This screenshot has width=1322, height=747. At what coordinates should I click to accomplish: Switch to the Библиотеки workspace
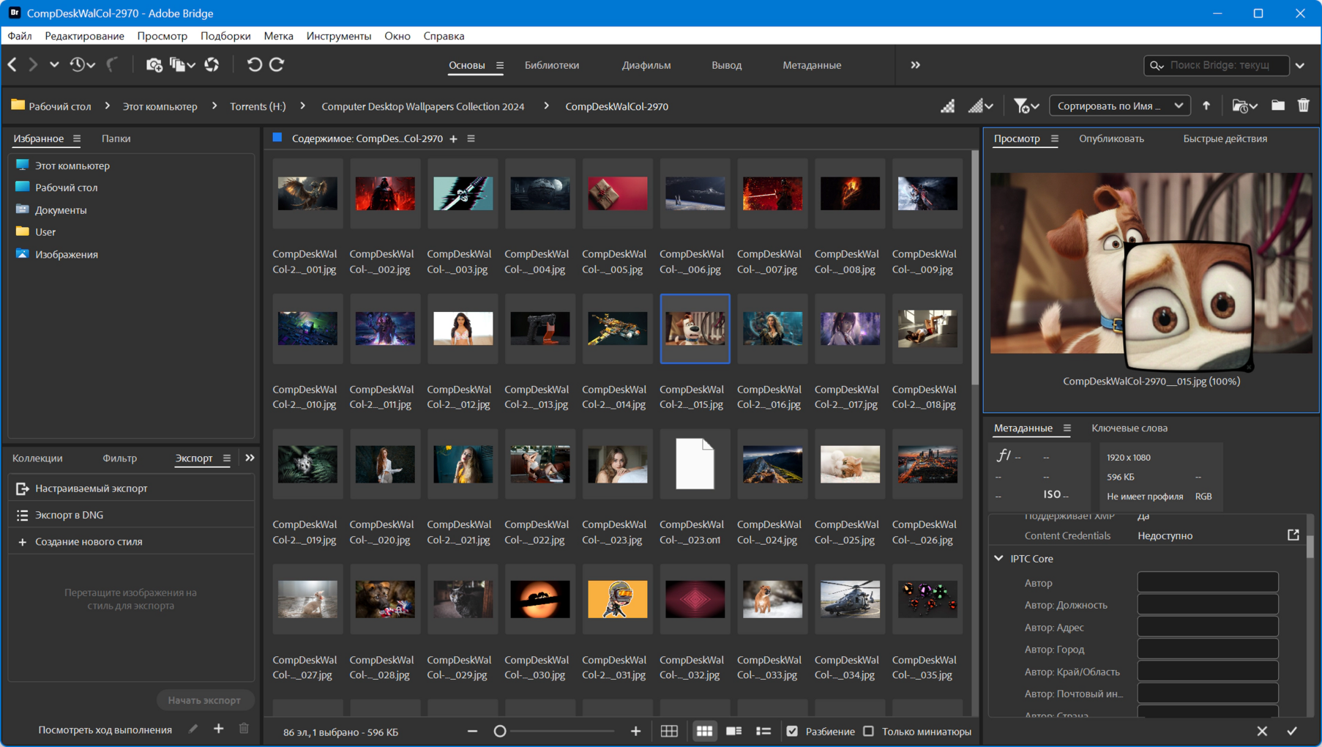click(552, 65)
